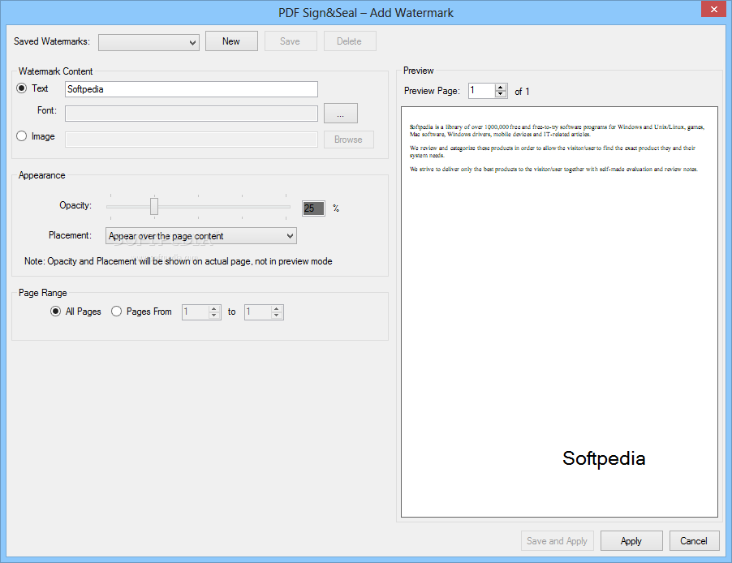Click the Opacity slider thumb
The height and width of the screenshot is (563, 732).
tap(154, 206)
